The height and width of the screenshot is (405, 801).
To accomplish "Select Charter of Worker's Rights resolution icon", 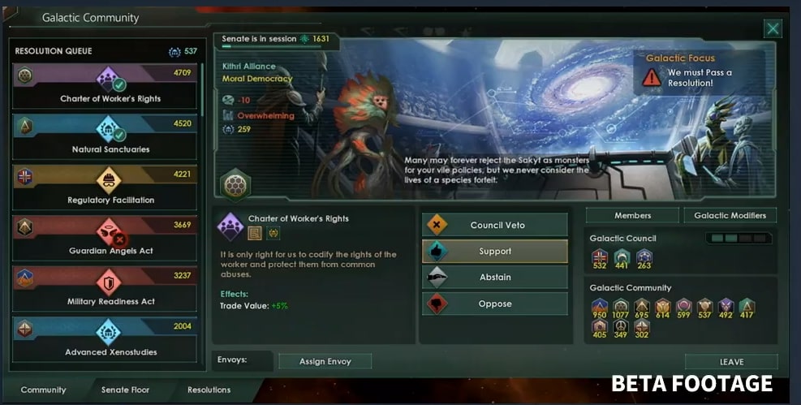I will pyautogui.click(x=107, y=78).
